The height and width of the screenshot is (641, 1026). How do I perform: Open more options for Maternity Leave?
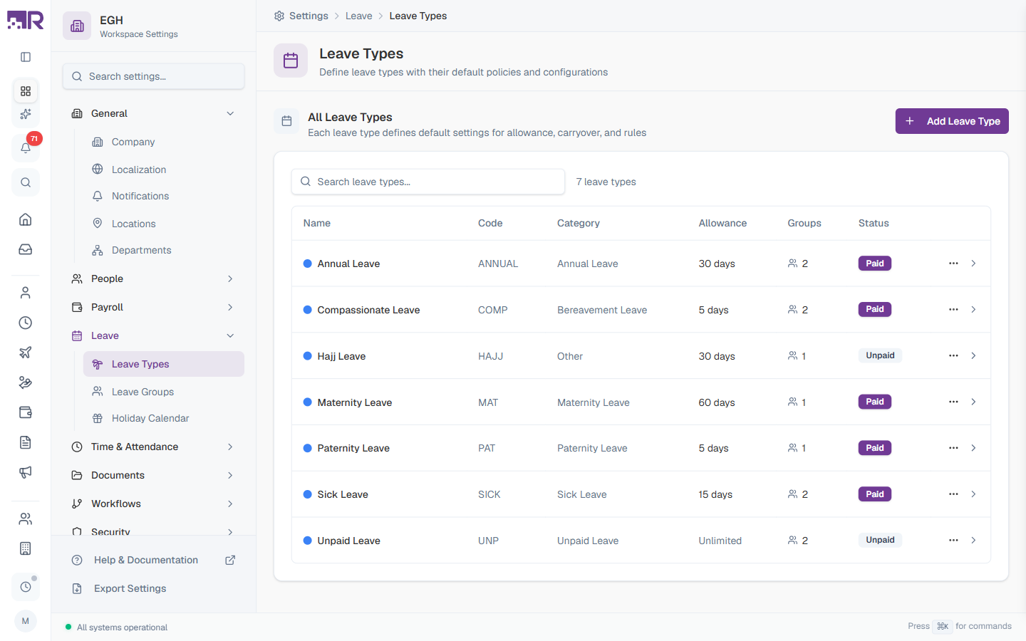pyautogui.click(x=953, y=402)
